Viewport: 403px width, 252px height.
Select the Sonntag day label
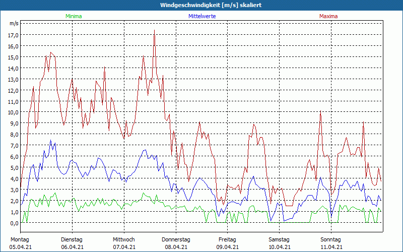[331, 239]
